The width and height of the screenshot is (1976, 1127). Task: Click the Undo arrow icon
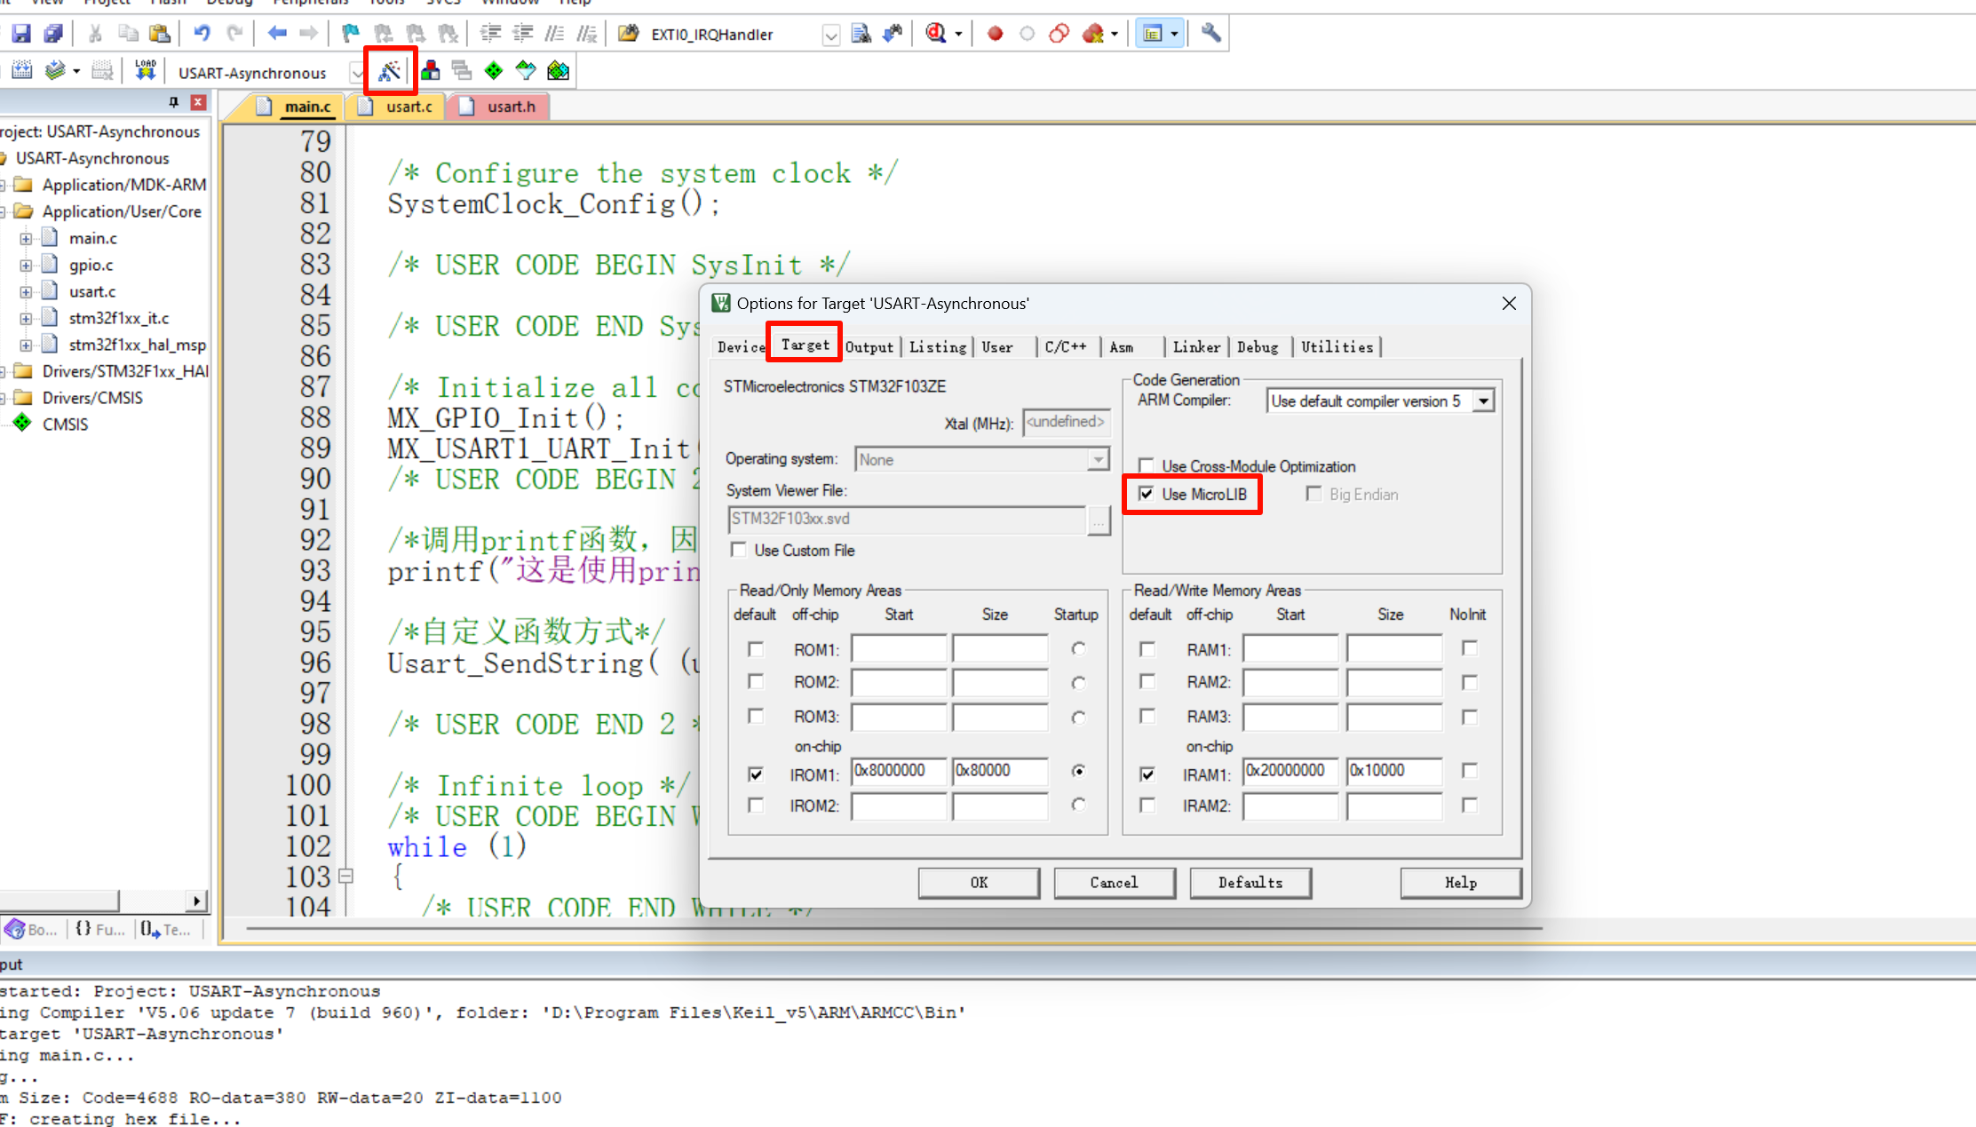point(202,34)
